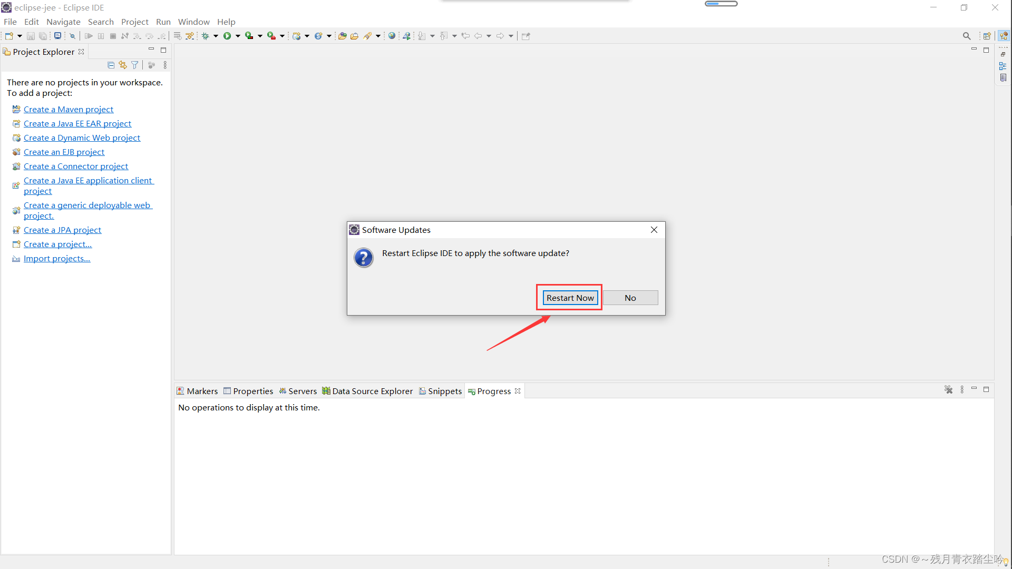The width and height of the screenshot is (1012, 569).
Task: Click the Open Perspective icon
Action: coord(987,36)
